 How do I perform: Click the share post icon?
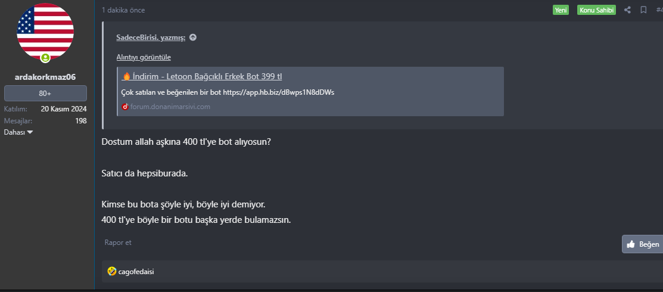(x=627, y=10)
